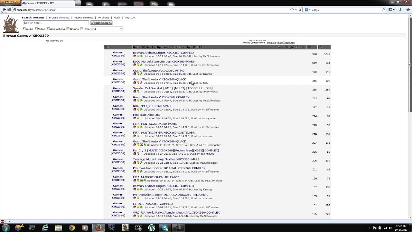Open the Music menu link
This screenshot has height=232, width=412.
(117, 18)
